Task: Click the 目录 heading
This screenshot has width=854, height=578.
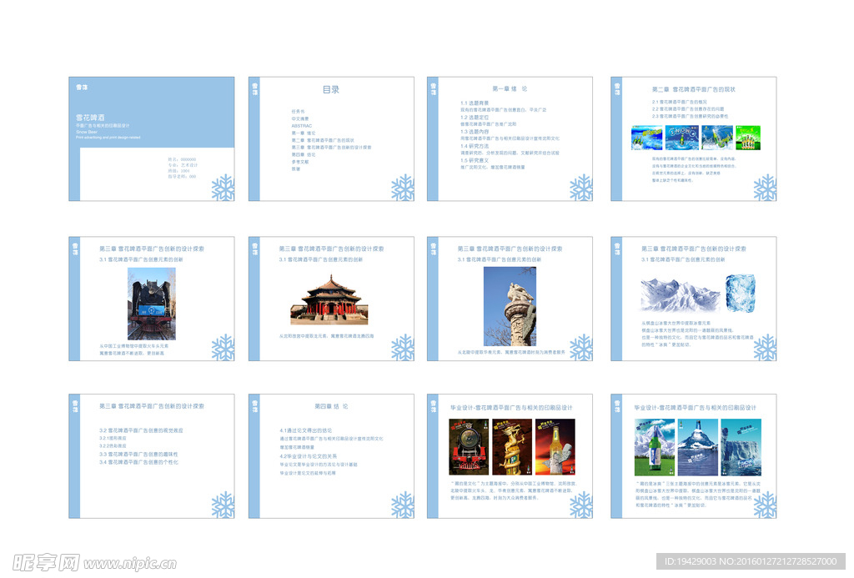Action: 331,89
